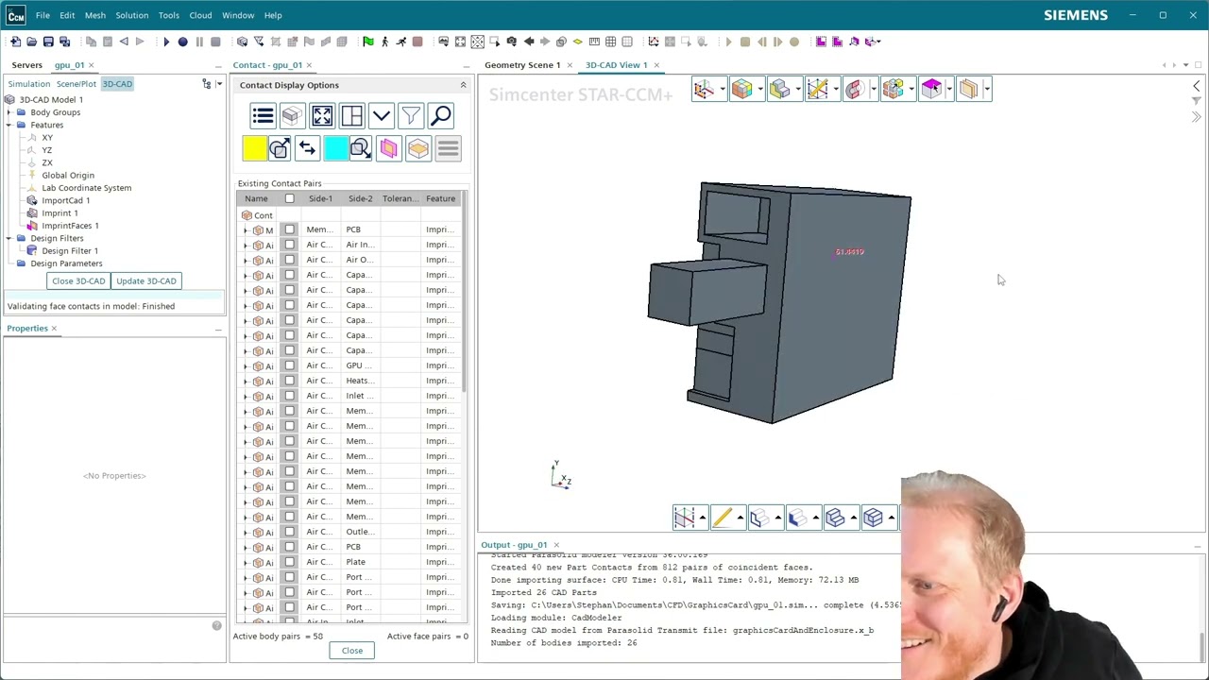Click the green flag Initialize Solution icon
This screenshot has width=1209, height=680.
(x=368, y=42)
